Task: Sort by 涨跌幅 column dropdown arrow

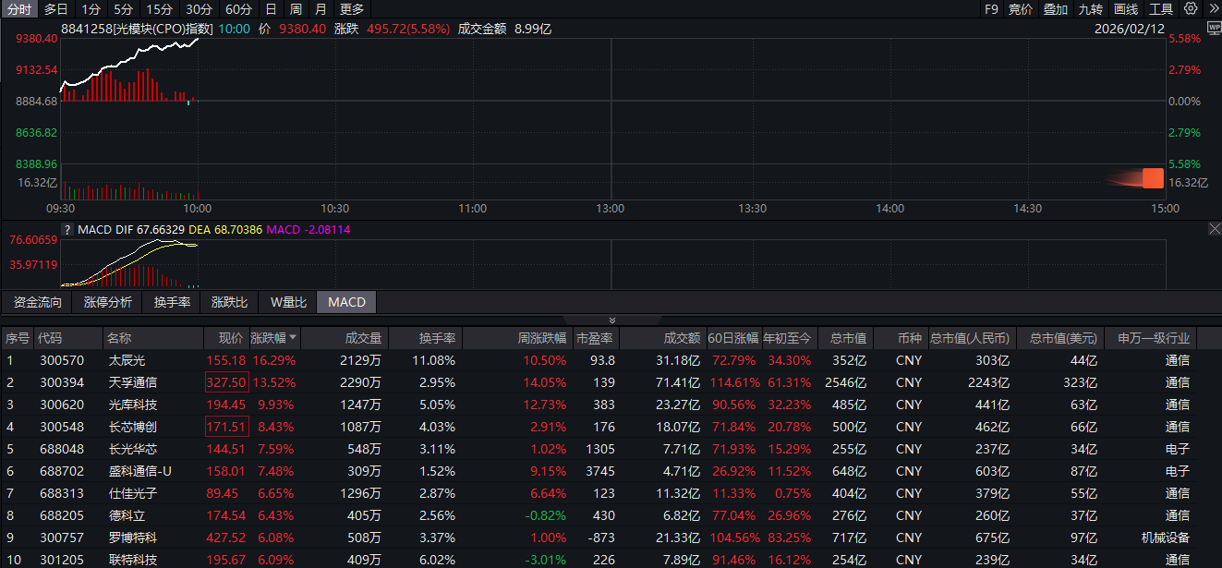Action: tap(294, 338)
